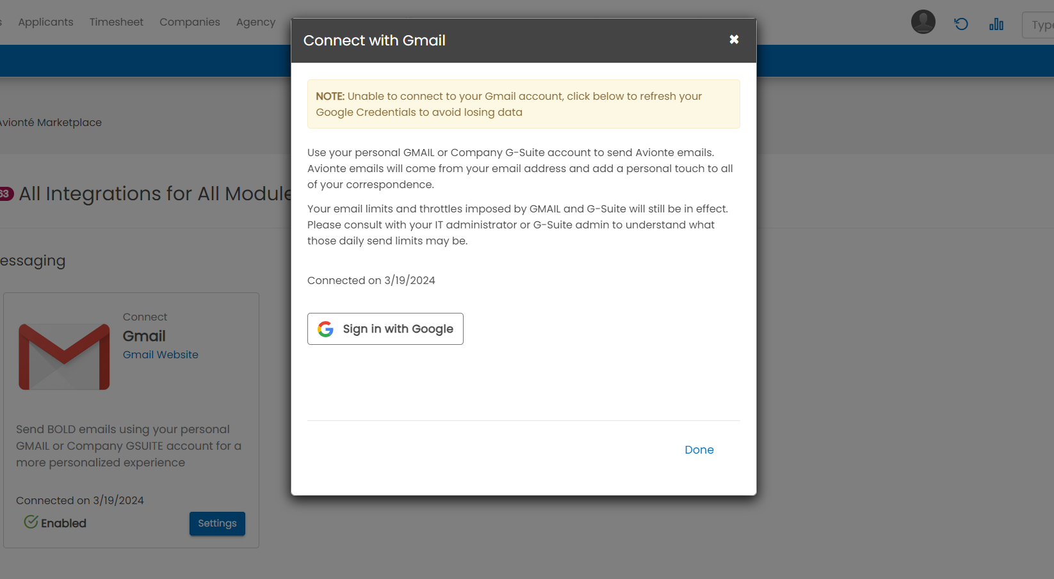Open the Timesheet menu
The image size is (1054, 579).
[x=117, y=22]
